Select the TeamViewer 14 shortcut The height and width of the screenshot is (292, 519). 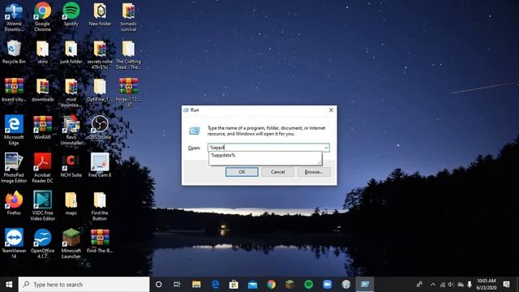[14, 243]
